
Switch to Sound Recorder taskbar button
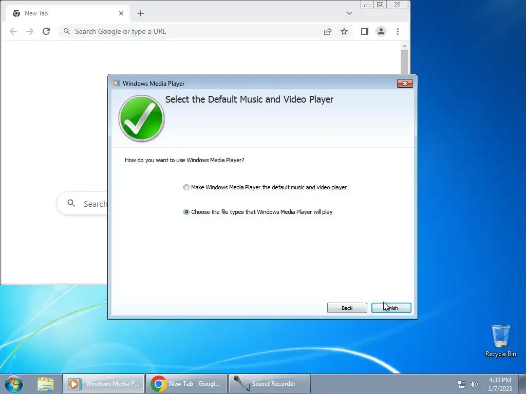tap(269, 384)
